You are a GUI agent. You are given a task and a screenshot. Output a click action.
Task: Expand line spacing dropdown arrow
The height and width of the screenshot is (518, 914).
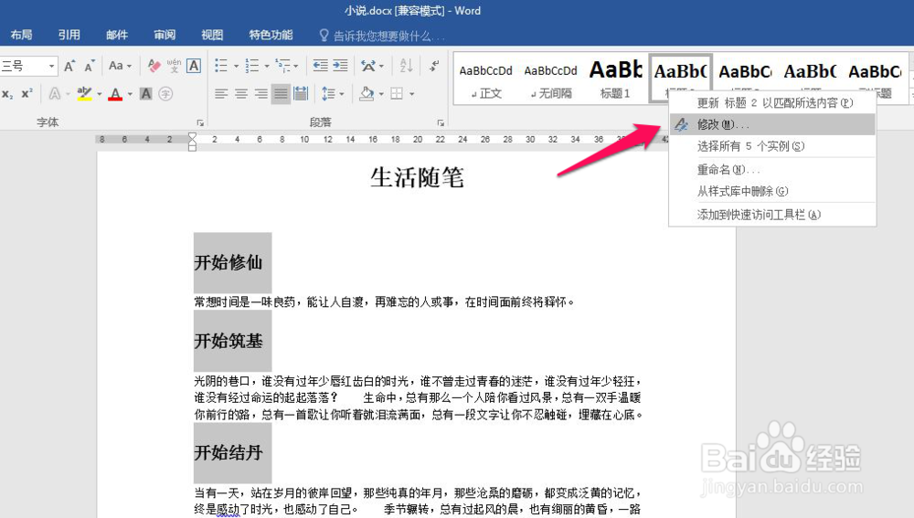click(x=342, y=94)
